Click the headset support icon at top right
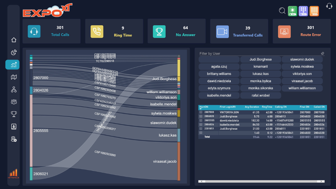This screenshot has width=336, height=189. pyautogui.click(x=329, y=6)
